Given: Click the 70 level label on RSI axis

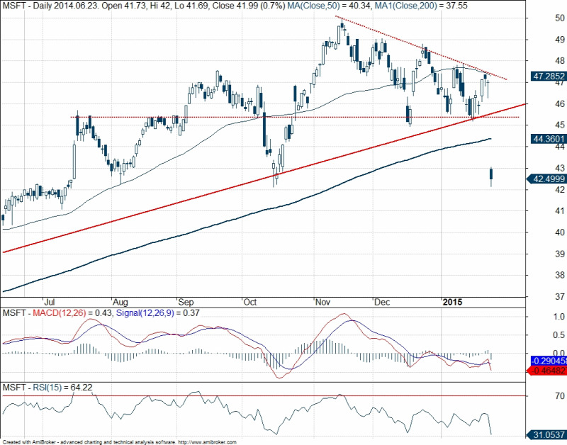Looking at the screenshot, I should click(560, 396).
